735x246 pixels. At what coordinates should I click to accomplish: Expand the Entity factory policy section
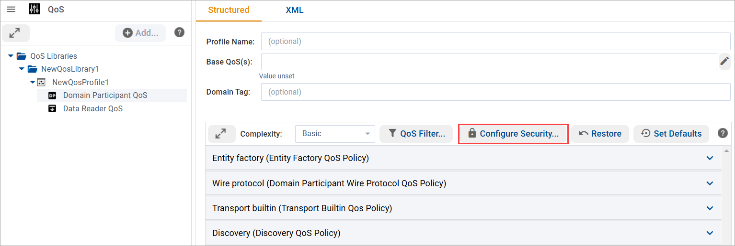pos(710,158)
